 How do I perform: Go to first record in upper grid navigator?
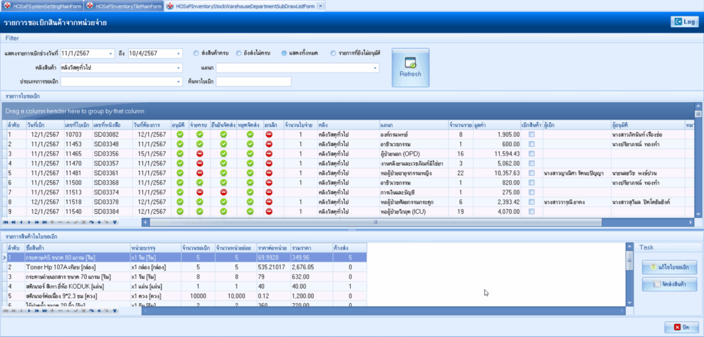coord(6,223)
